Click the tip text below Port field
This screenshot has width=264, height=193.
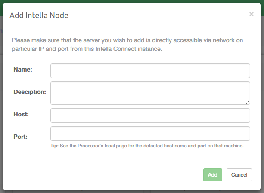point(147,146)
